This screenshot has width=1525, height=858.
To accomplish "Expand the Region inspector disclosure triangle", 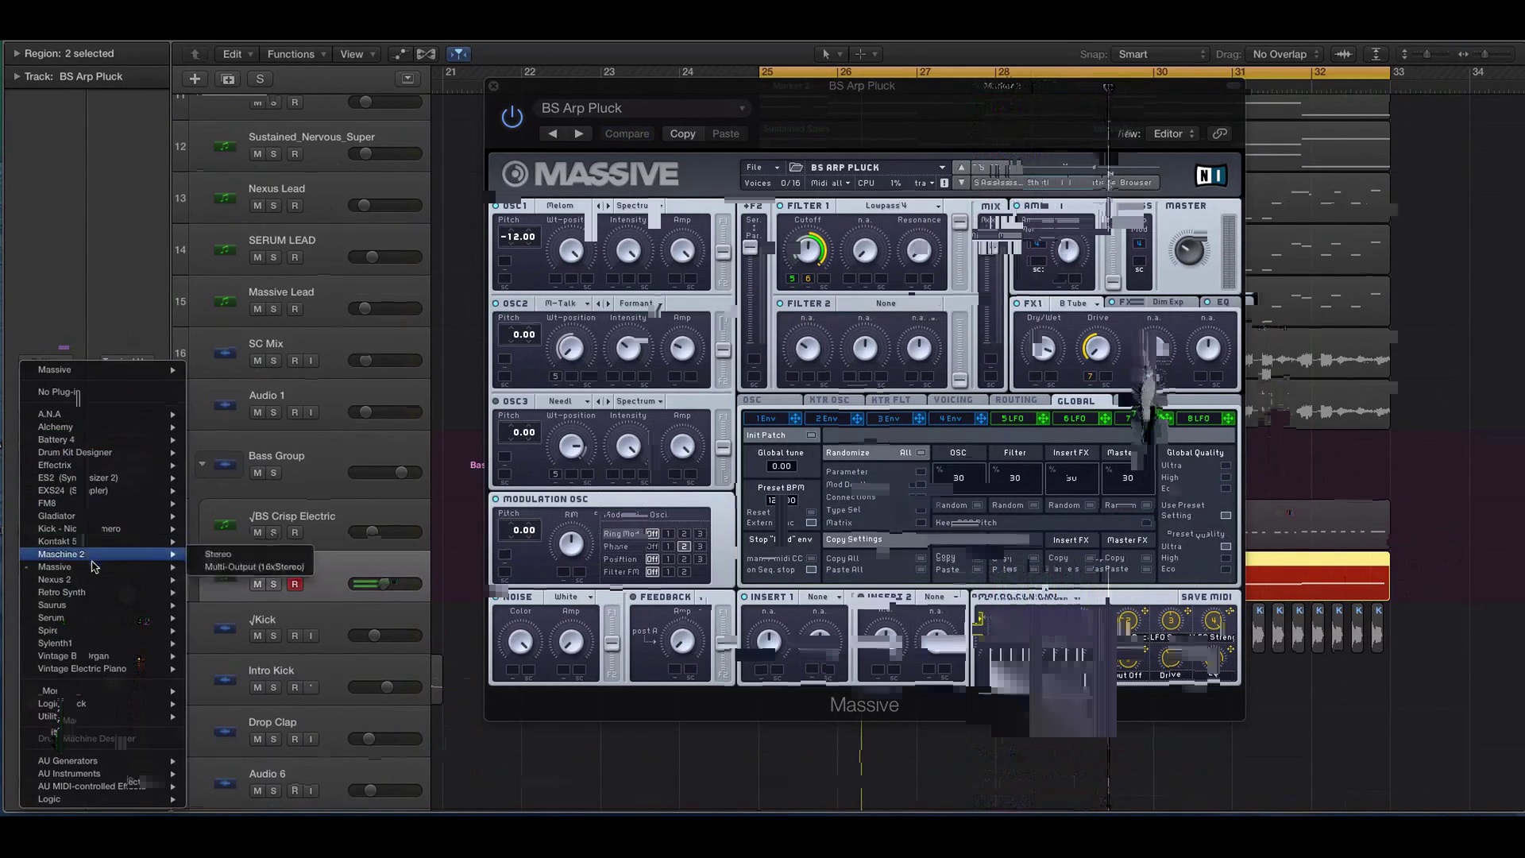I will click(x=16, y=53).
